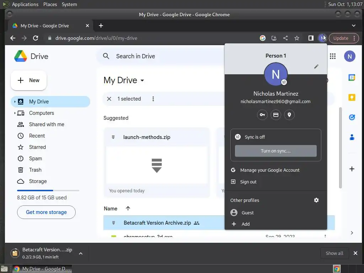Click the storage usage progress bar

(x=48, y=191)
